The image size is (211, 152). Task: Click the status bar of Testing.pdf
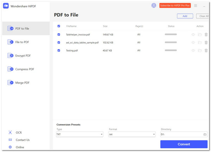171,50
